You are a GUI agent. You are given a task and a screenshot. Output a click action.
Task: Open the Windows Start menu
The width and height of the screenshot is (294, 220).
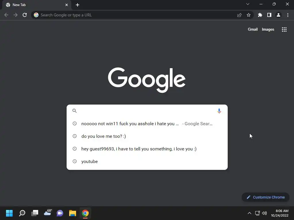[9, 213]
